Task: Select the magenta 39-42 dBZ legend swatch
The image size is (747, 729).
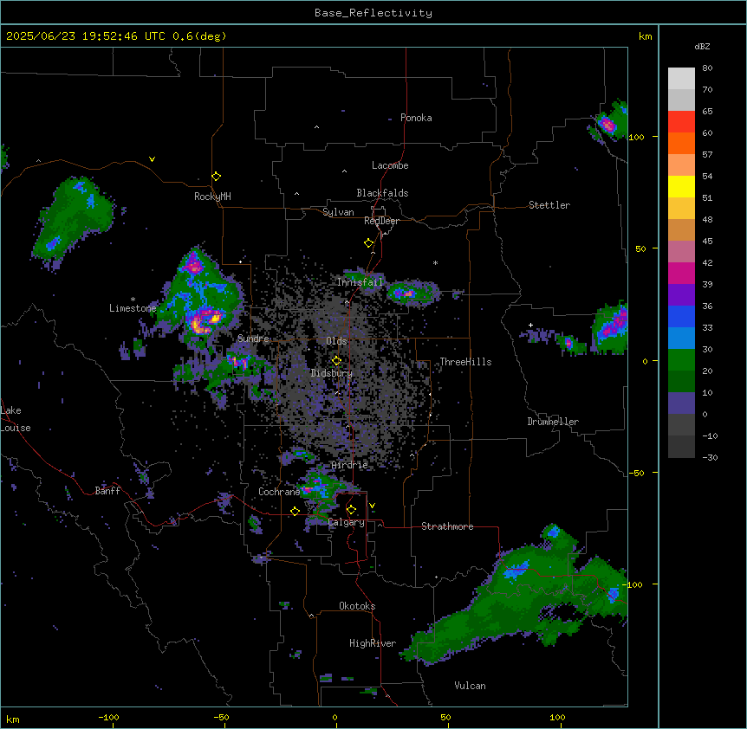Action: [x=681, y=273]
